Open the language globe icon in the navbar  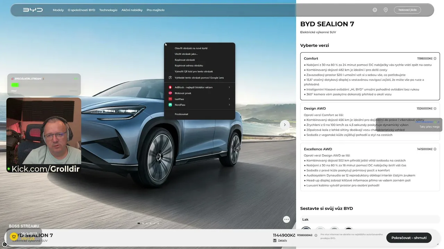375,10
